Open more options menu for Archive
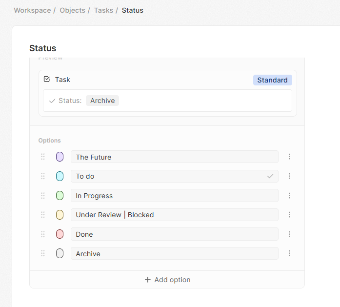The height and width of the screenshot is (307, 340). (x=289, y=253)
